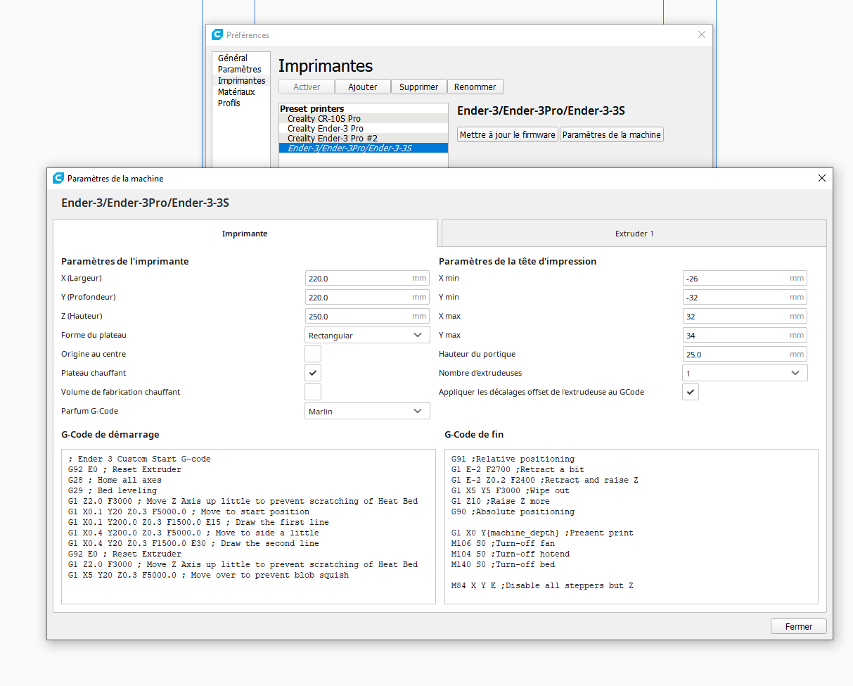This screenshot has height=686, width=853.
Task: Close the Paramètres de la machine dialog
Action: pos(822,178)
